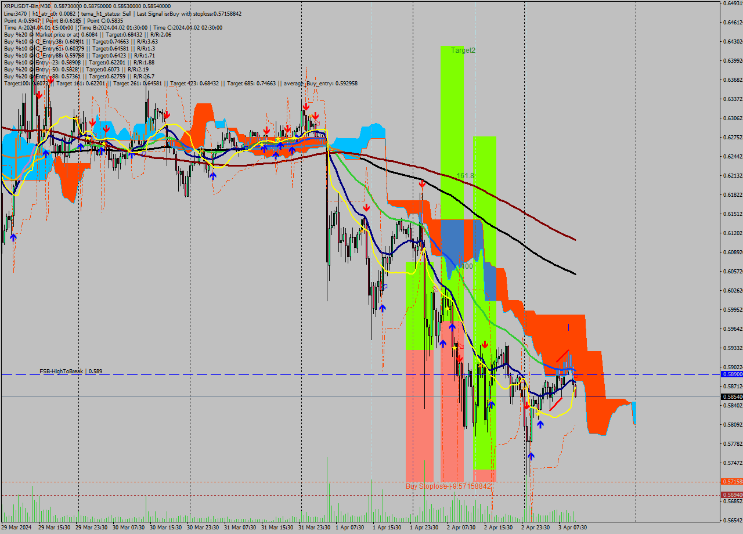Click the 0.62132 price axis label
The width and height of the screenshot is (743, 534).
point(733,176)
